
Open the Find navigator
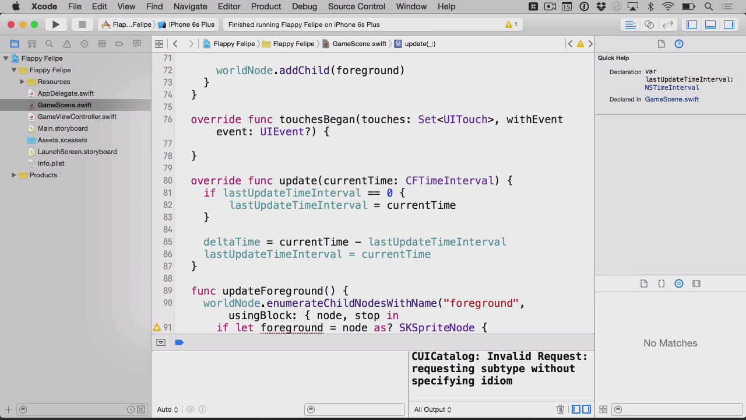tap(50, 44)
